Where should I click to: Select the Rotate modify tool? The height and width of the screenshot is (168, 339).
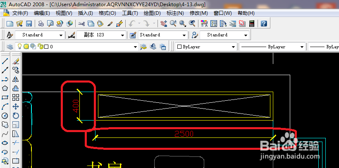coord(16,116)
